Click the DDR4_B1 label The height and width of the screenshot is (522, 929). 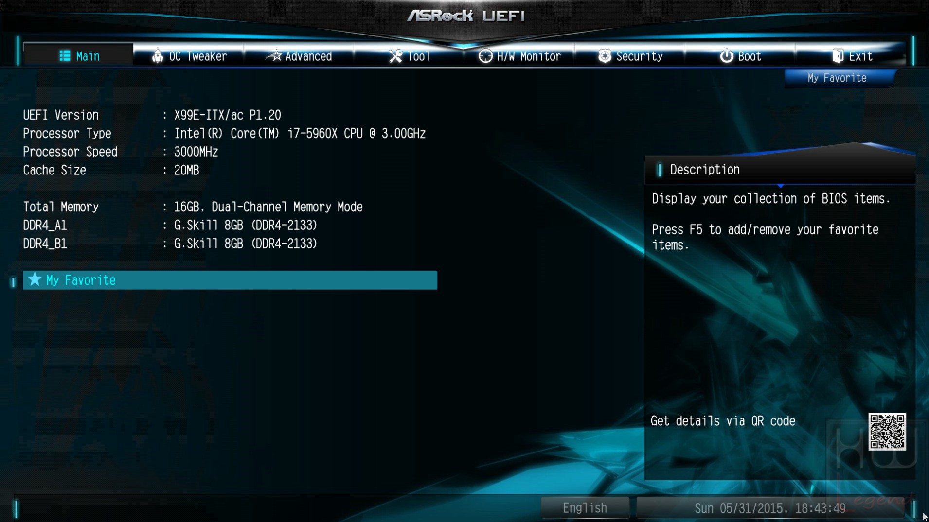(x=45, y=244)
